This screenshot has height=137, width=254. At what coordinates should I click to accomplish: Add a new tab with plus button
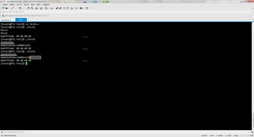[28, 20]
